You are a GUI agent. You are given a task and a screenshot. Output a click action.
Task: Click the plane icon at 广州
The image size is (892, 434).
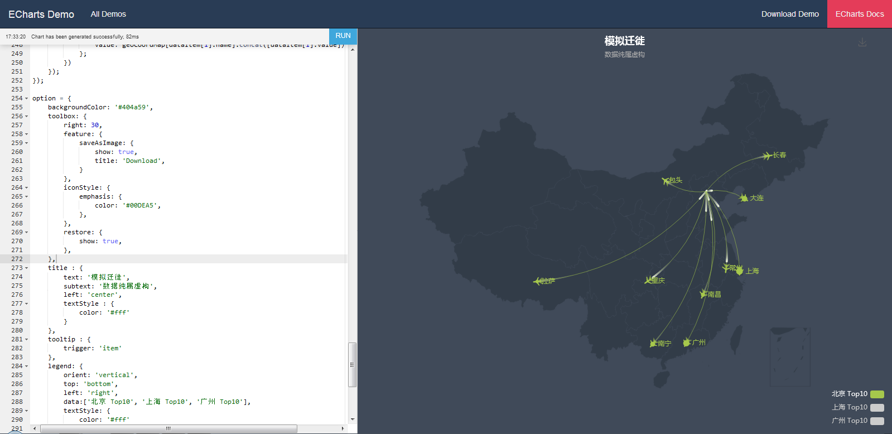pyautogui.click(x=687, y=343)
